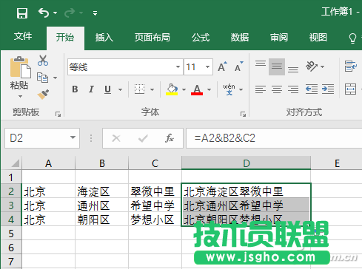This screenshot has width=362, height=269.
Task: Click the Insert Function fx icon
Action: point(170,138)
